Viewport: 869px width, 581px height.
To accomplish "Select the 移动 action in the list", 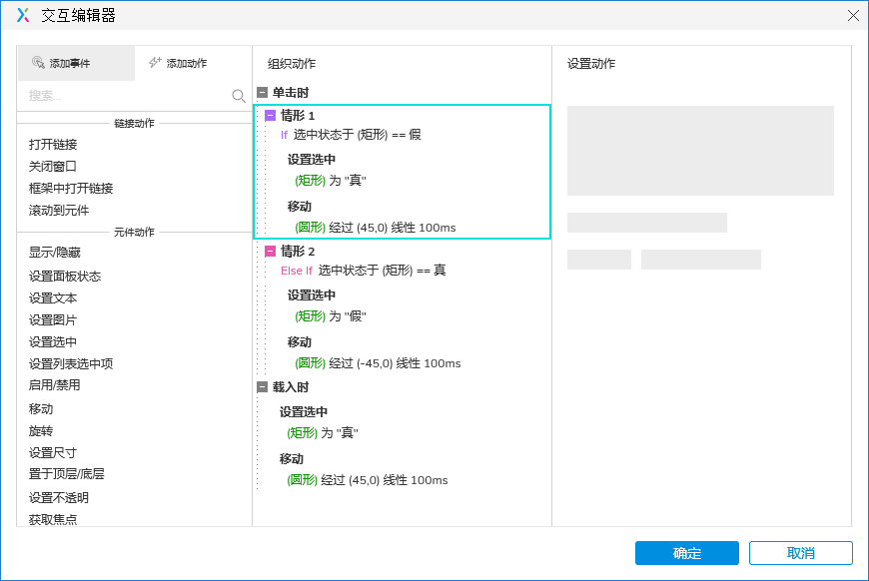I will click(x=40, y=409).
